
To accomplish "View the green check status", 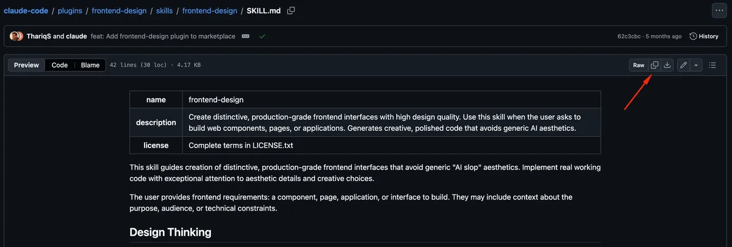I will coord(262,37).
